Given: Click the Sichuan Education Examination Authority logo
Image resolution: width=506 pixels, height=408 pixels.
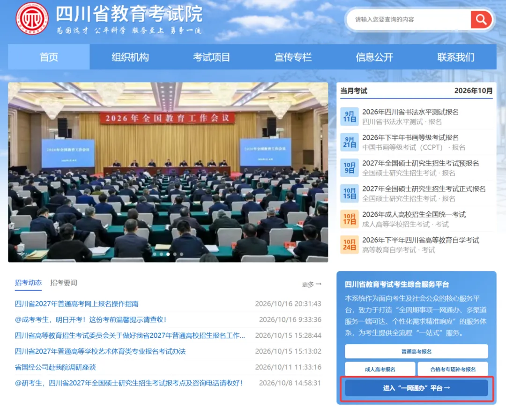Looking at the screenshot, I should coord(32,18).
